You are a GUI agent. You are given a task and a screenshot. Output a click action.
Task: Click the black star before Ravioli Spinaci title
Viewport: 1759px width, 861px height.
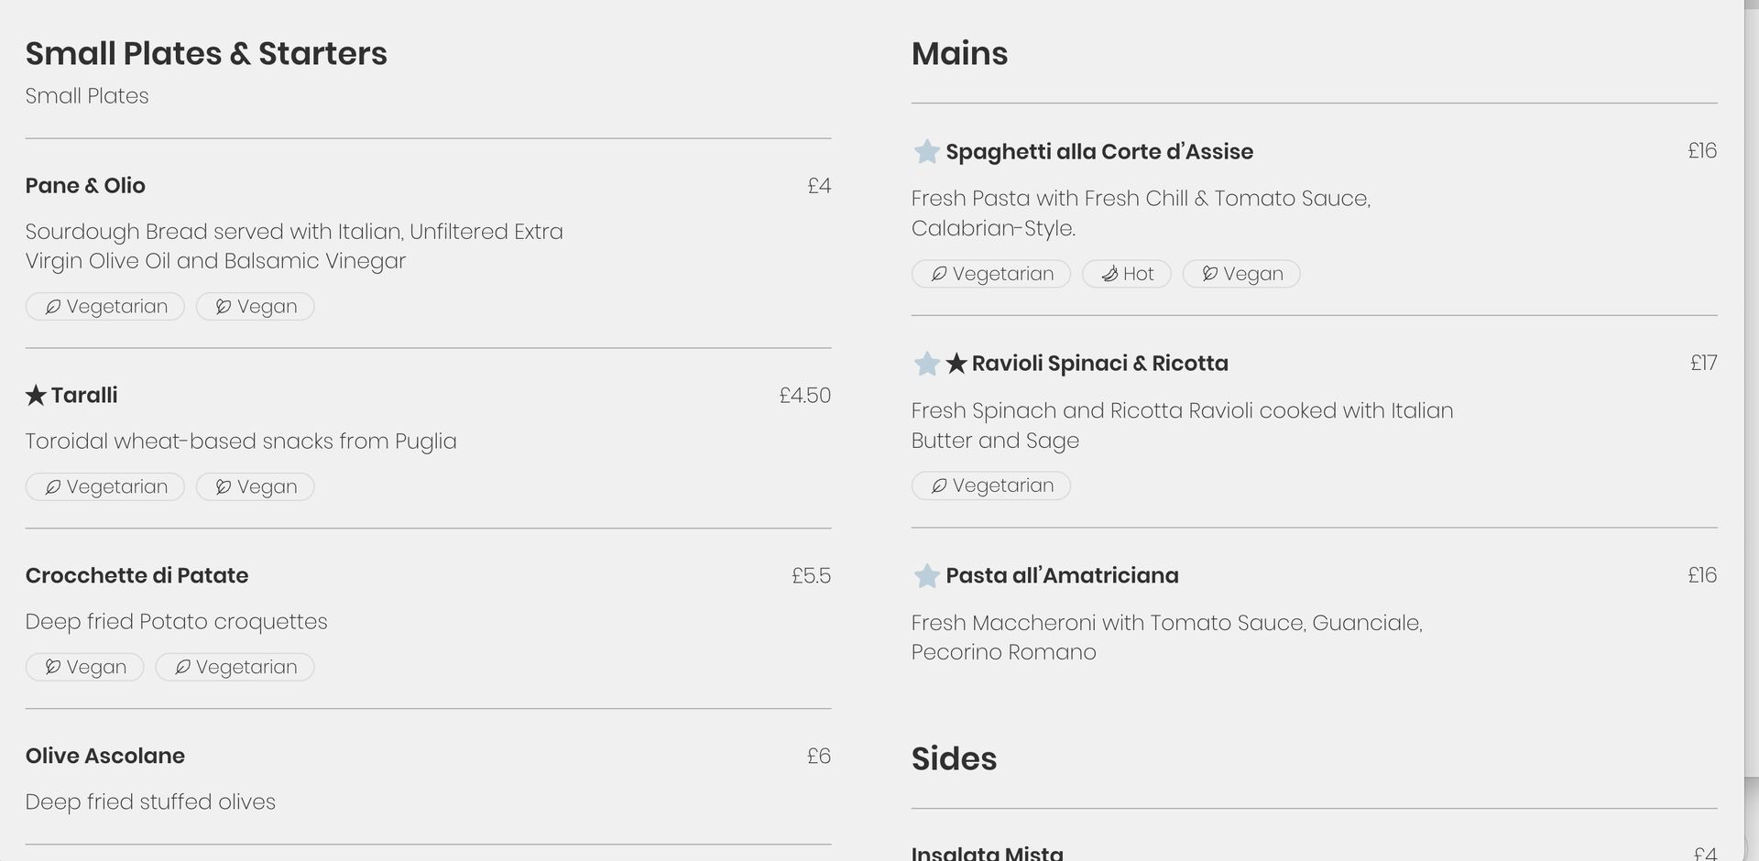(956, 364)
